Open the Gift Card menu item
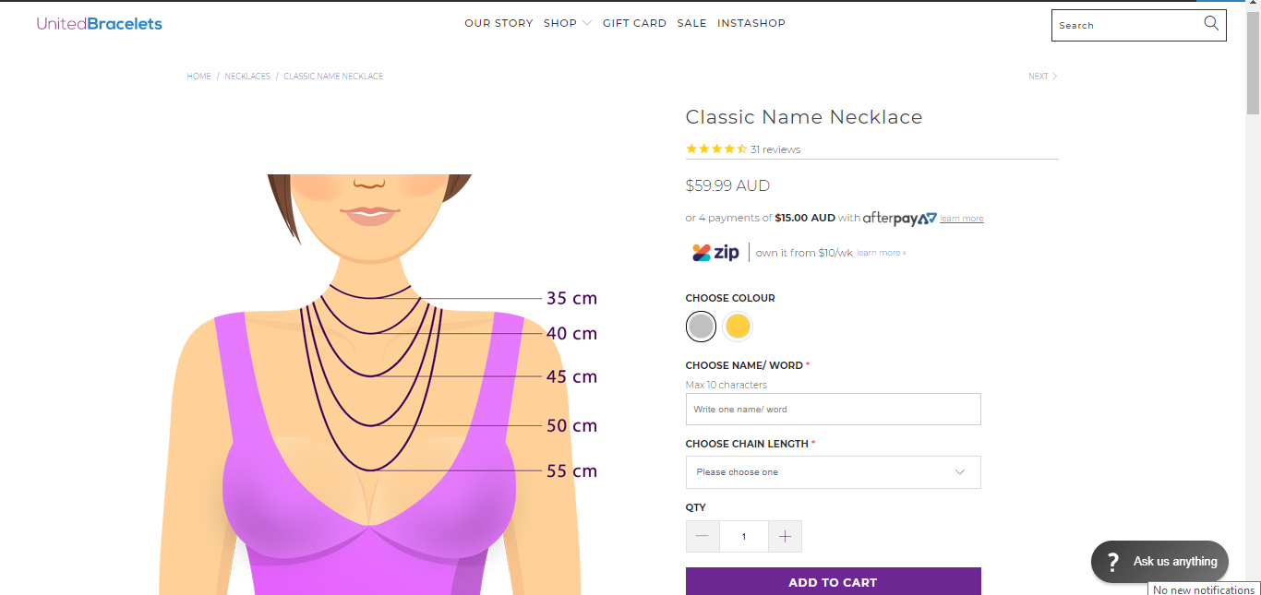The width and height of the screenshot is (1261, 595). pos(634,24)
